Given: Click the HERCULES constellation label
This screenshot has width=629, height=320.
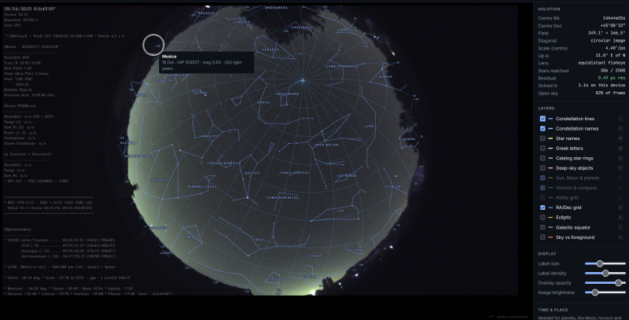Looking at the screenshot, I should 208,136.
